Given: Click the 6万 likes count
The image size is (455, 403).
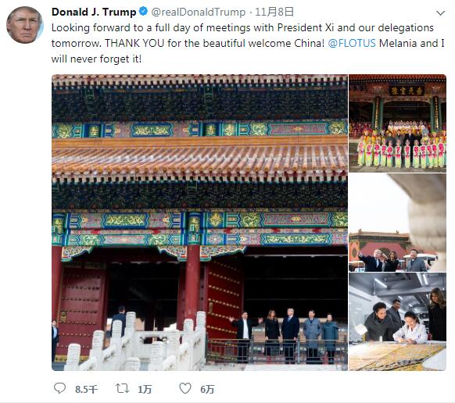Looking at the screenshot, I should (207, 389).
